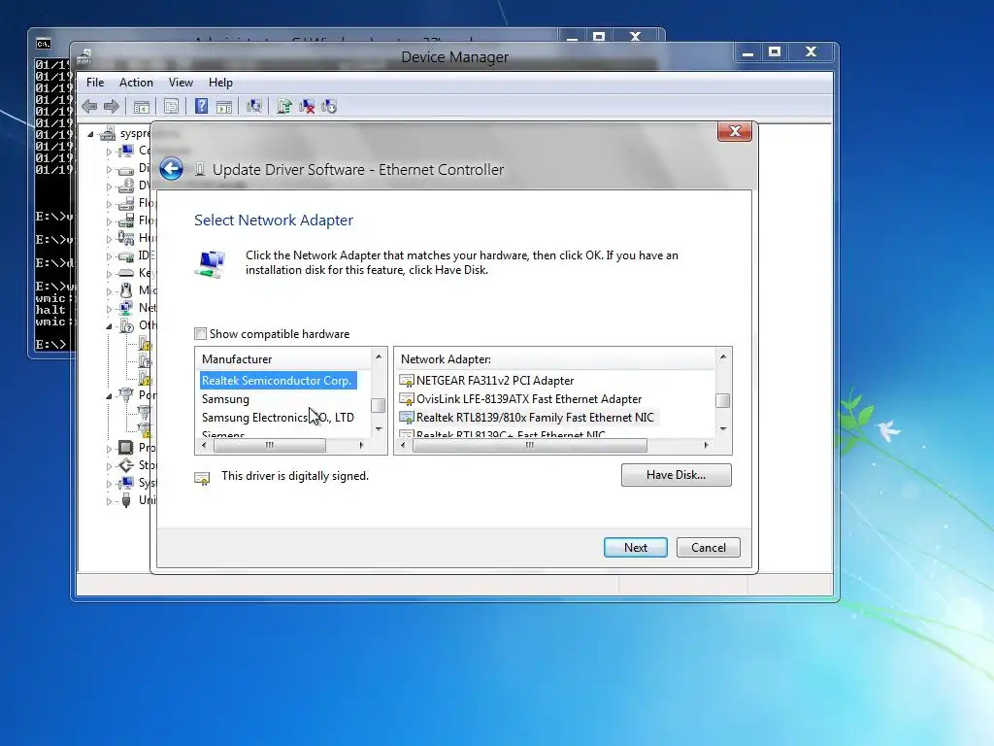Image resolution: width=994 pixels, height=746 pixels.
Task: Select the Keyboards category keyboard icon
Action: [127, 273]
